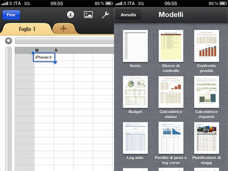The width and height of the screenshot is (228, 171).
Task: Click the circular table handle at top-left
Action: (x=9, y=41)
